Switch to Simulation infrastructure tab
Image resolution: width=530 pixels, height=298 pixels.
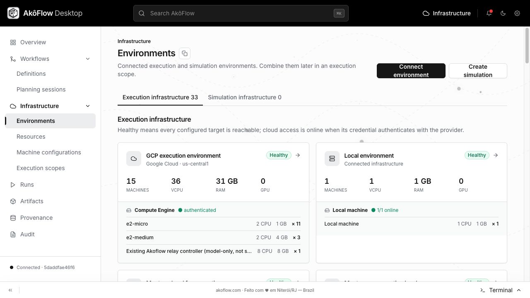[x=245, y=97]
